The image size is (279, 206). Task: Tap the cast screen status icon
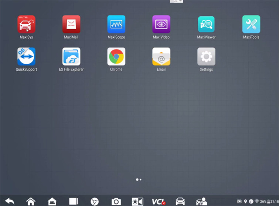[x=239, y=202]
